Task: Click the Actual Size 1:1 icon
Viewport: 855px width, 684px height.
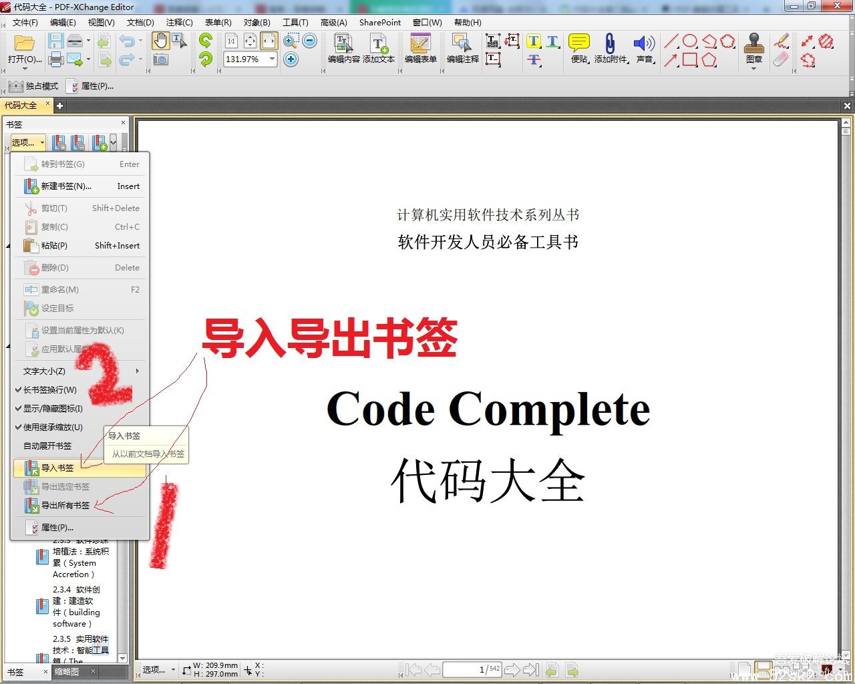Action: pyautogui.click(x=232, y=41)
